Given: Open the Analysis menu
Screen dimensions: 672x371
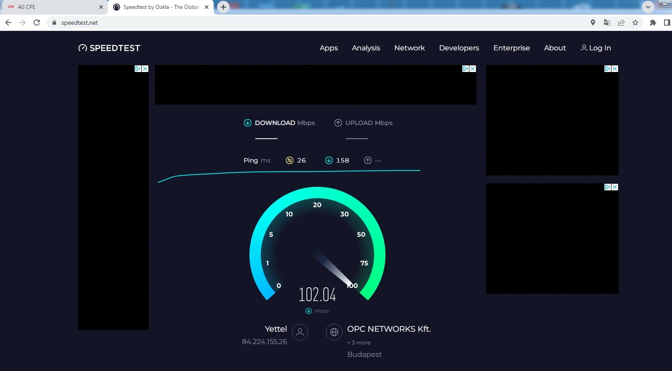Looking at the screenshot, I should tap(366, 48).
